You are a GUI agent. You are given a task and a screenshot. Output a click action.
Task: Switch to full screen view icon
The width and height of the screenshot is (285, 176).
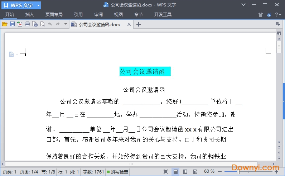point(166,172)
